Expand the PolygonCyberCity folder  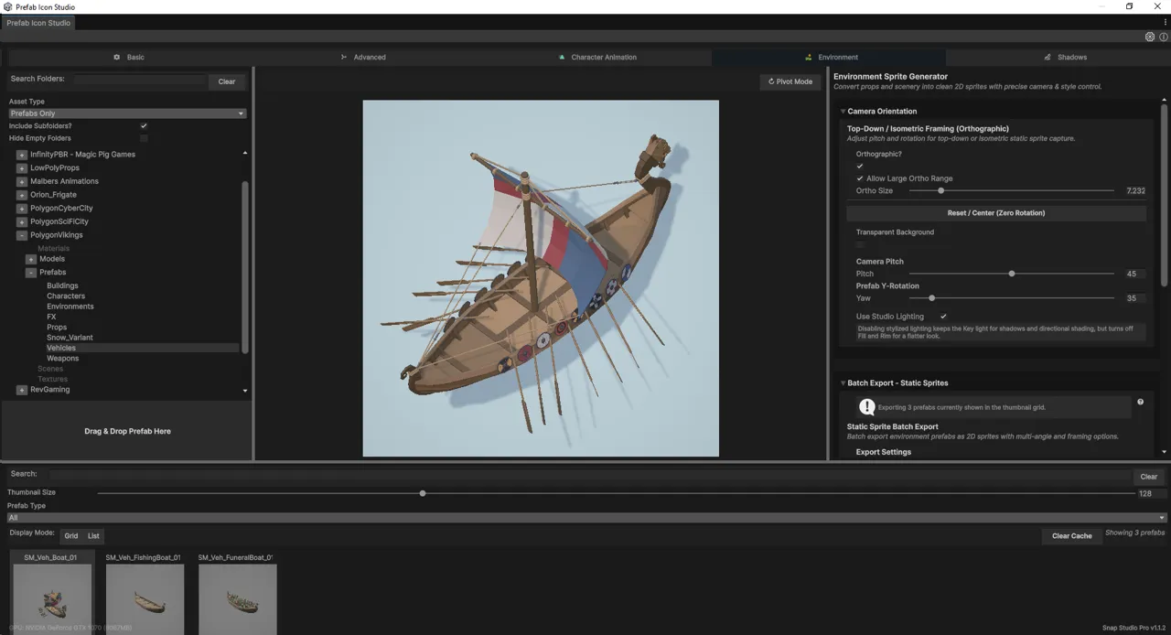pyautogui.click(x=22, y=209)
